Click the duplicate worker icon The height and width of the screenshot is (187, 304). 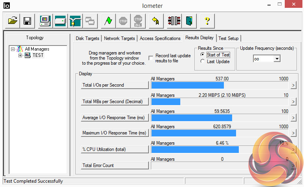coord(90,21)
